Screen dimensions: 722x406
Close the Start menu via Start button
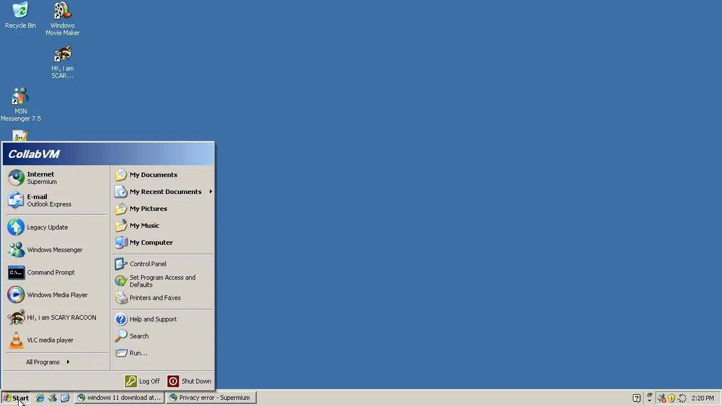pos(16,398)
